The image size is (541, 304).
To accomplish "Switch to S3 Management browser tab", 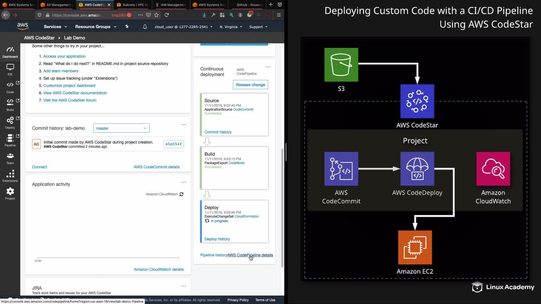I will pos(58,5).
